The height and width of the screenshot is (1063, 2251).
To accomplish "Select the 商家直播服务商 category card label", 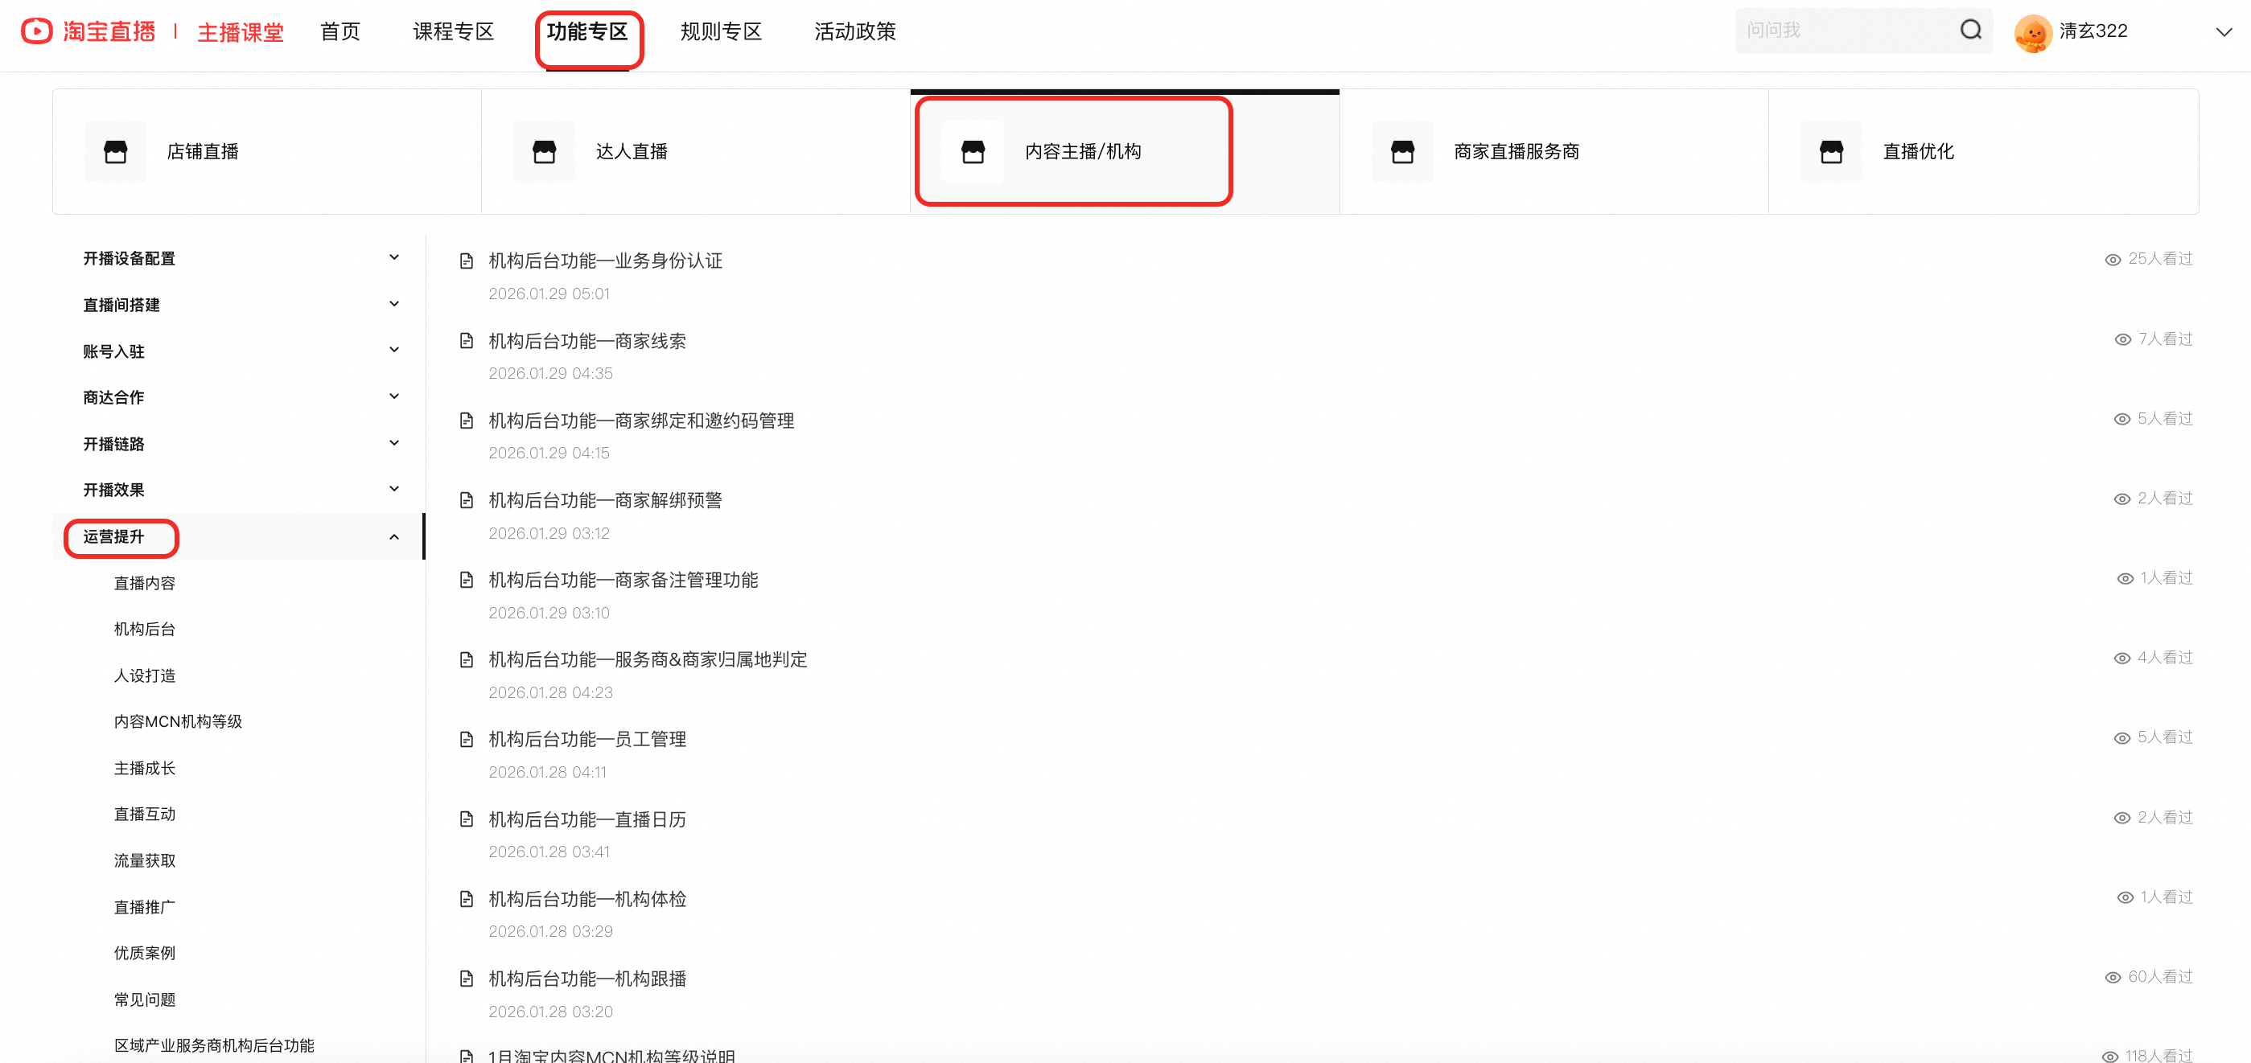I will (1516, 151).
